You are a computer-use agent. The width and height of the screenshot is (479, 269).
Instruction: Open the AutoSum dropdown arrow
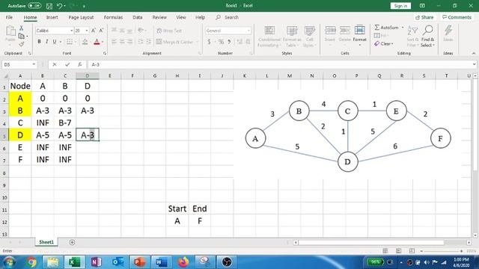[x=403, y=28]
